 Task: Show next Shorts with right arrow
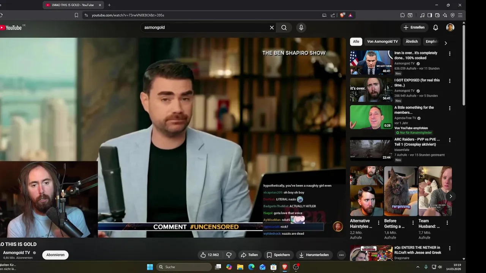(x=451, y=196)
